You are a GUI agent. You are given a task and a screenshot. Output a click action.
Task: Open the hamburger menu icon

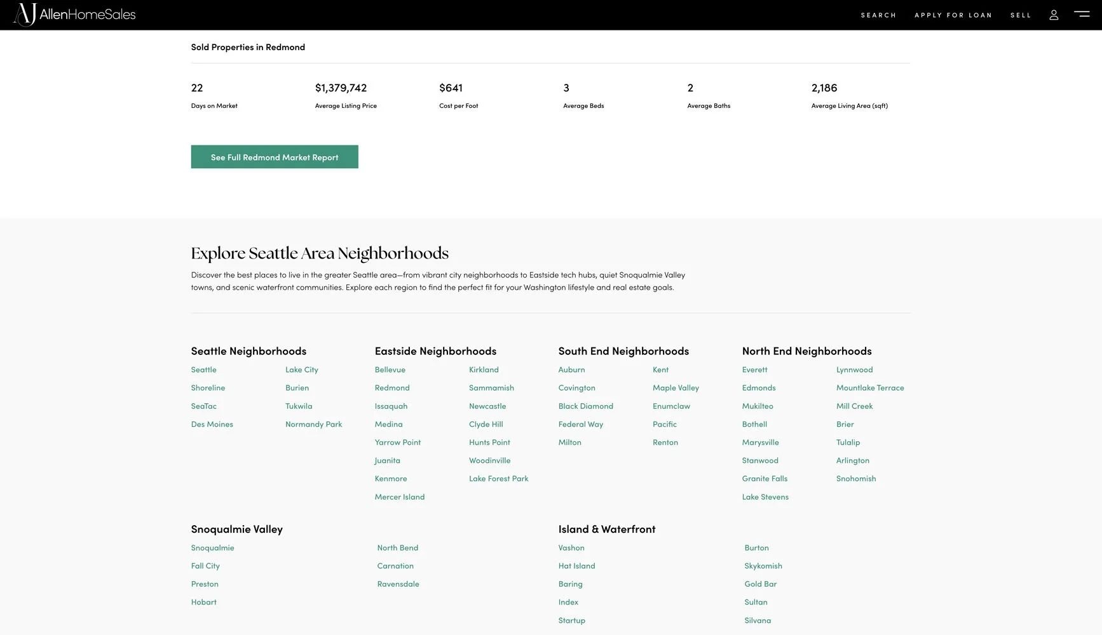coord(1082,13)
